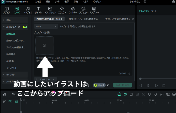Screen dimensions: 176x113
Task: Open the オーディオ audio library
Action: [28, 10]
